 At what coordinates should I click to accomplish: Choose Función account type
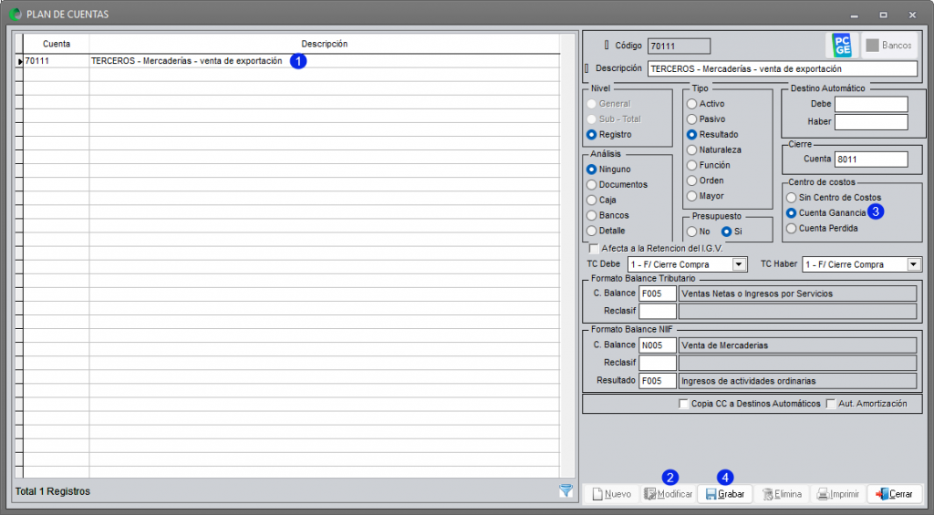coord(691,165)
